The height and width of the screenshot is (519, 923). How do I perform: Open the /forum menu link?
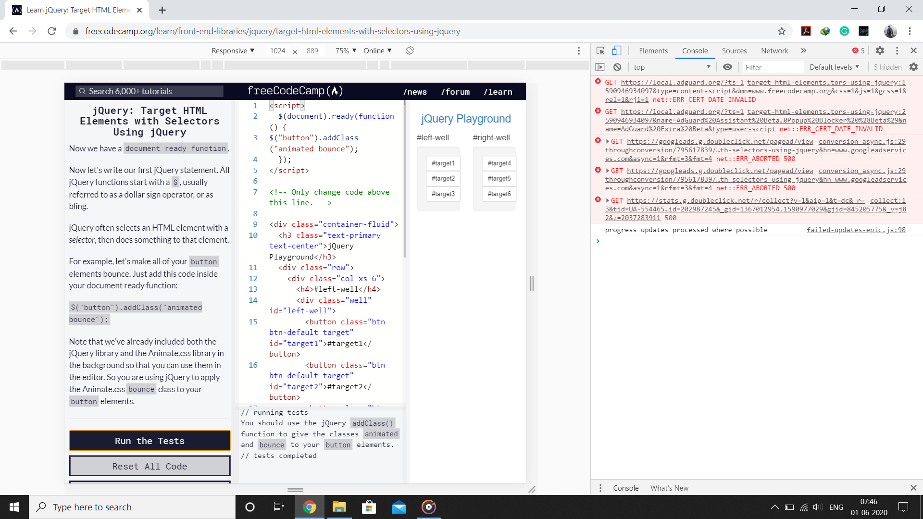[x=455, y=91]
